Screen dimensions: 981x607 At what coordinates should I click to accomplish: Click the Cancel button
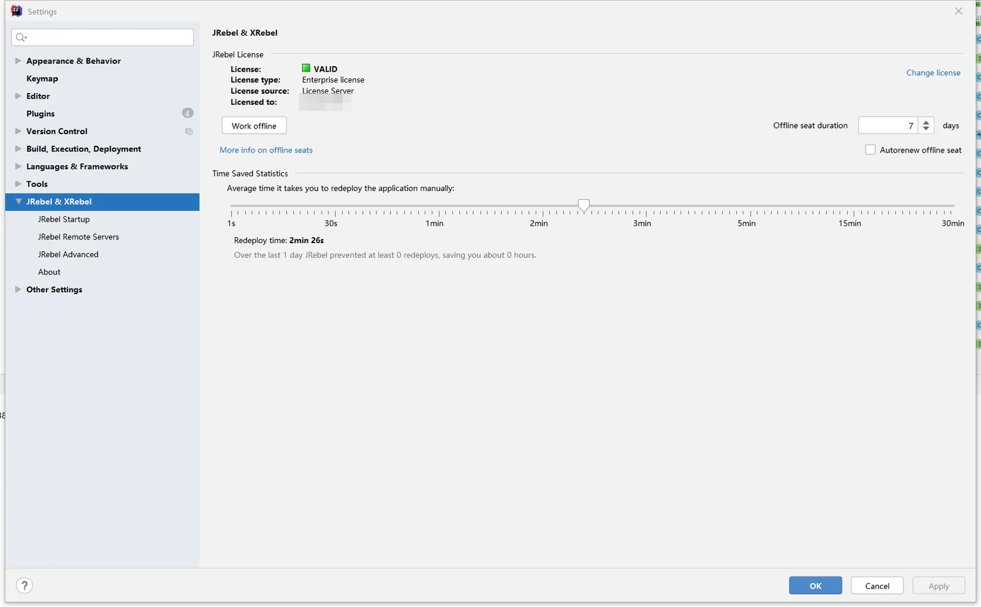tap(877, 586)
